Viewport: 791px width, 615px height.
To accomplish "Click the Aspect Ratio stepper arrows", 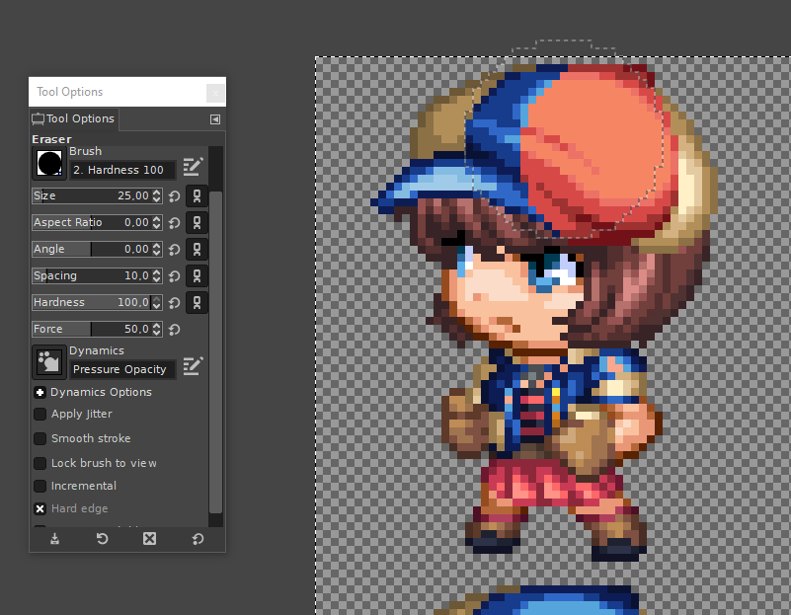I will 157,222.
